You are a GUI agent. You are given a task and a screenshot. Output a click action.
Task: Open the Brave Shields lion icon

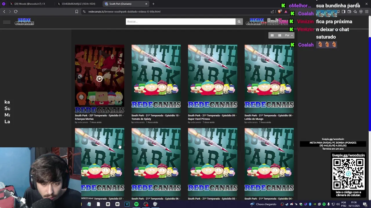click(x=279, y=12)
